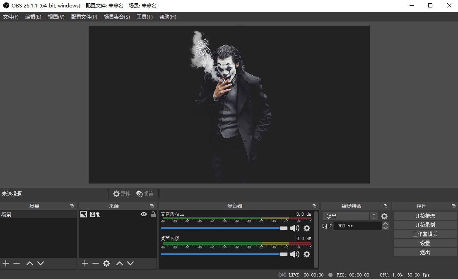Move scene up with arrow icon
Image resolution: width=458 pixels, height=279 pixels.
tap(29, 263)
